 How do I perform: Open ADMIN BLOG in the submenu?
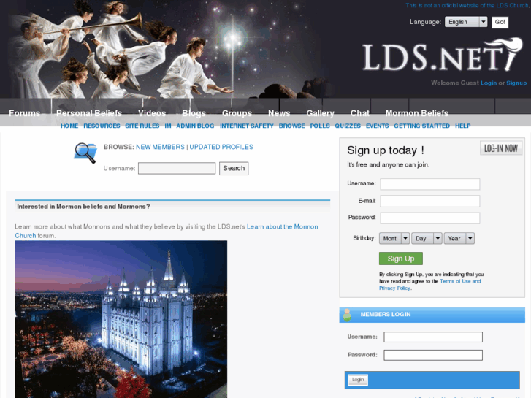pos(196,126)
